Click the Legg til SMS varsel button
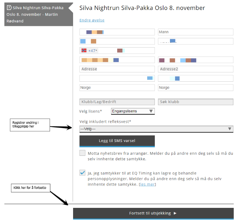 pos(117,141)
